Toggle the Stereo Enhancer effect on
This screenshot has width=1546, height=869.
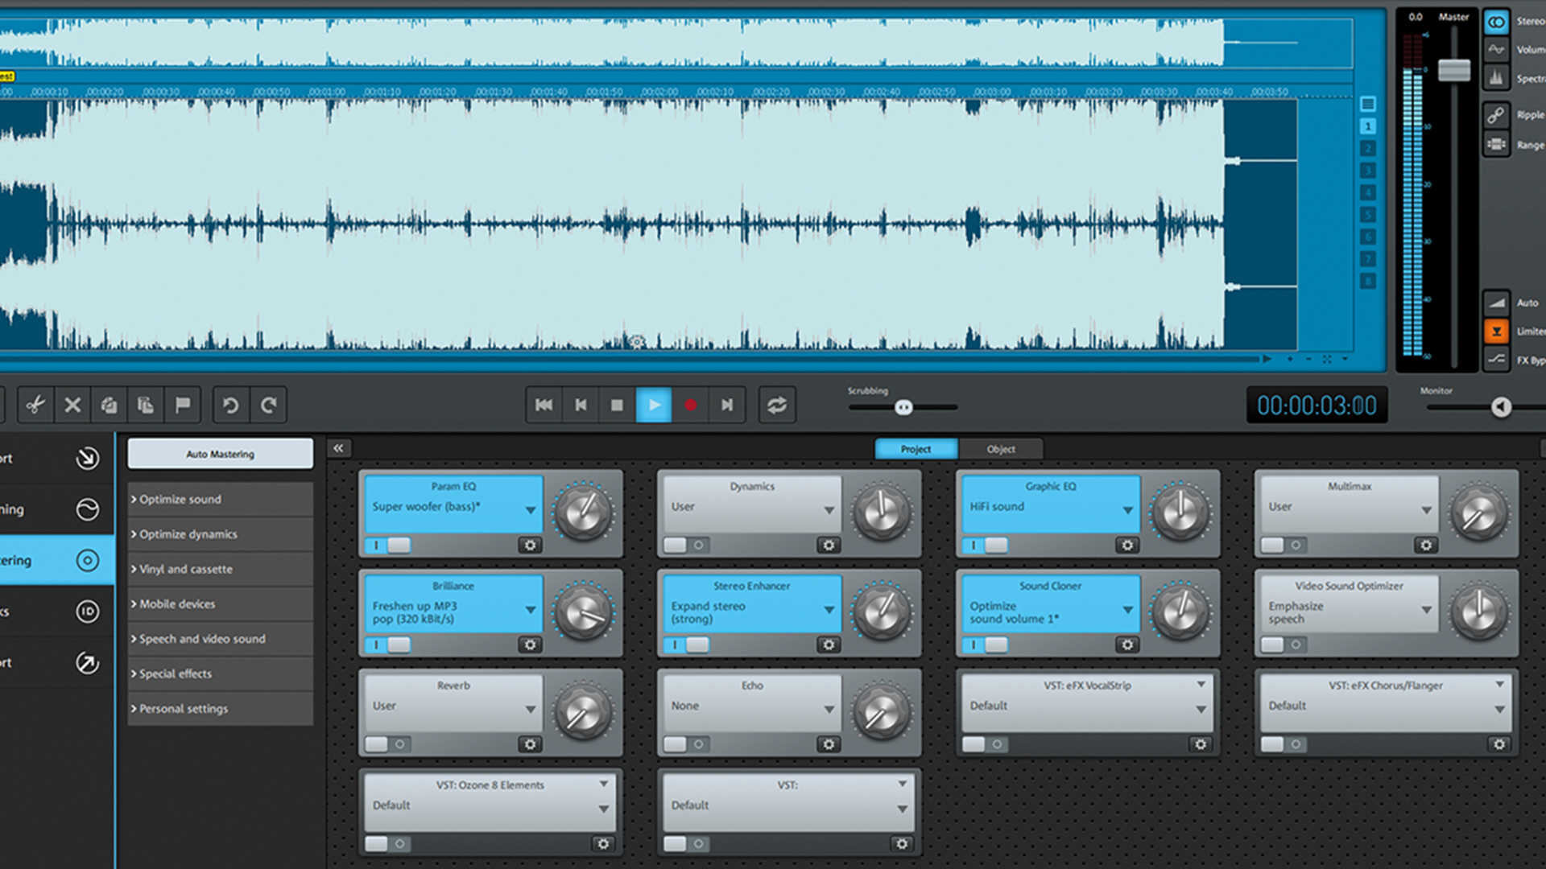686,645
